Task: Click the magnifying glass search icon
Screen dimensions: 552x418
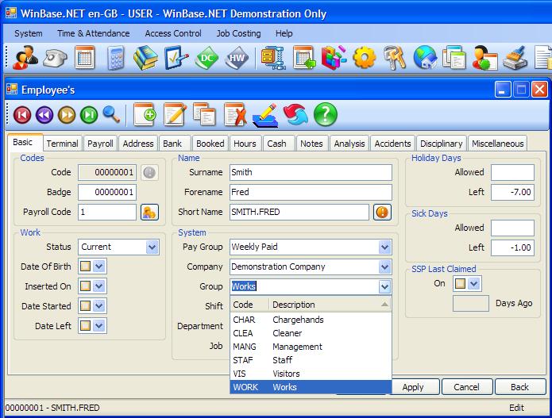Action: coord(111,114)
